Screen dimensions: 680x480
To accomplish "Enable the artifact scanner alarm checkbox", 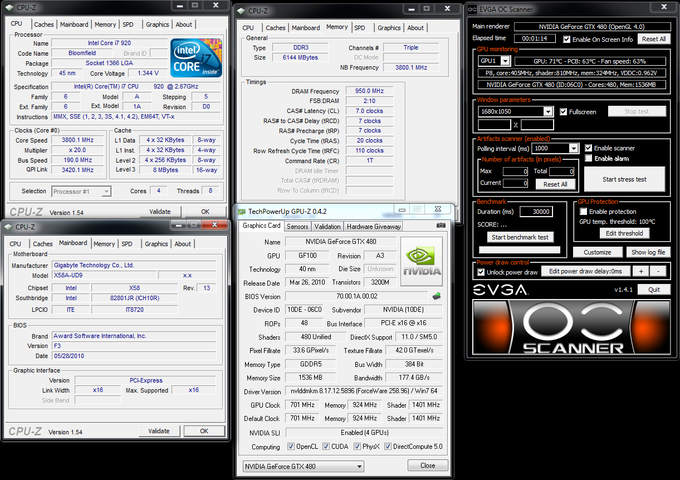I will pos(589,159).
